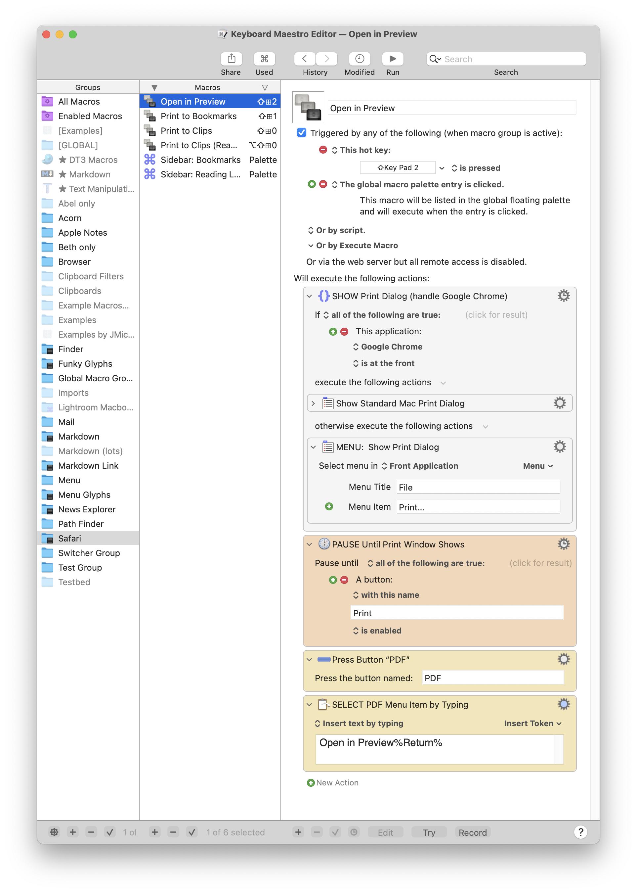The width and height of the screenshot is (637, 893).
Task: Open the help question mark button
Action: coord(580,832)
